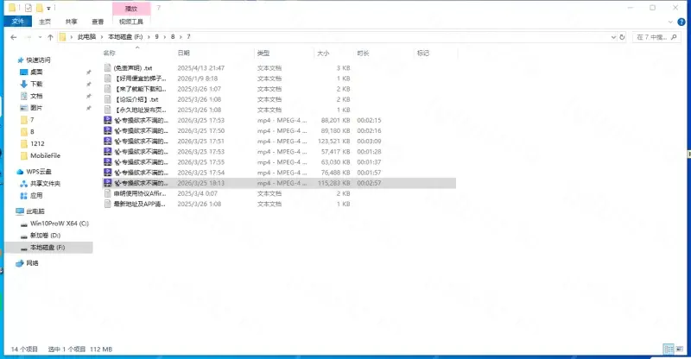Open the MobileFile folder in sidebar

(45, 155)
